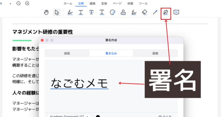223x117 pixels.
Task: Select the Stamp tool
Action: pyautogui.click(x=123, y=12)
